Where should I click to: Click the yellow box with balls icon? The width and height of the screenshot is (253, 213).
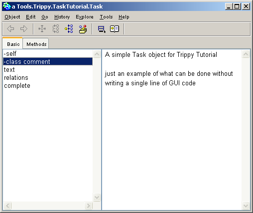(83, 29)
